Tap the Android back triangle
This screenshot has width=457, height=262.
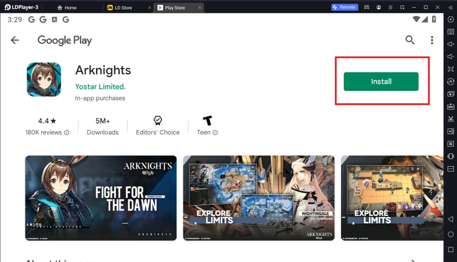coord(451,219)
